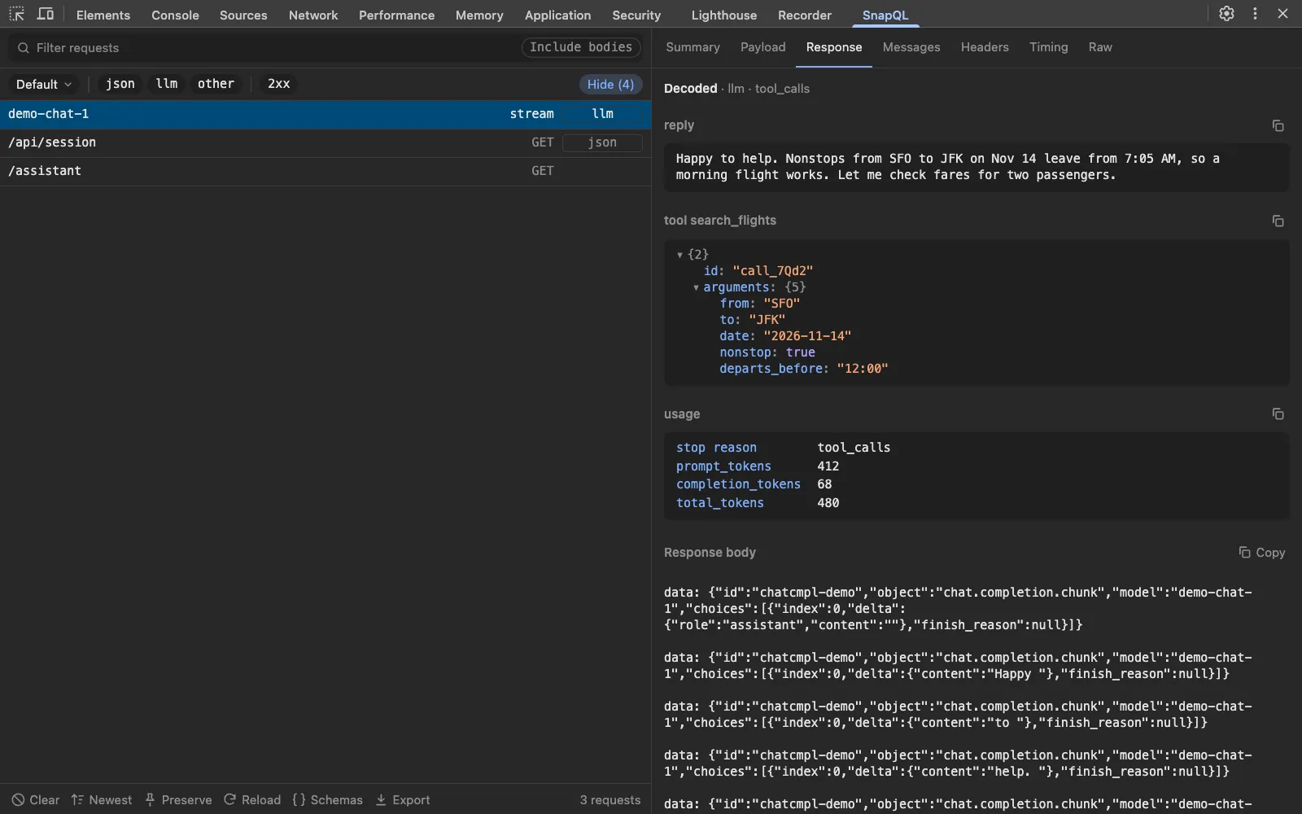Reload the page from footer
Screen dimensions: 1302x814
pyautogui.click(x=252, y=799)
